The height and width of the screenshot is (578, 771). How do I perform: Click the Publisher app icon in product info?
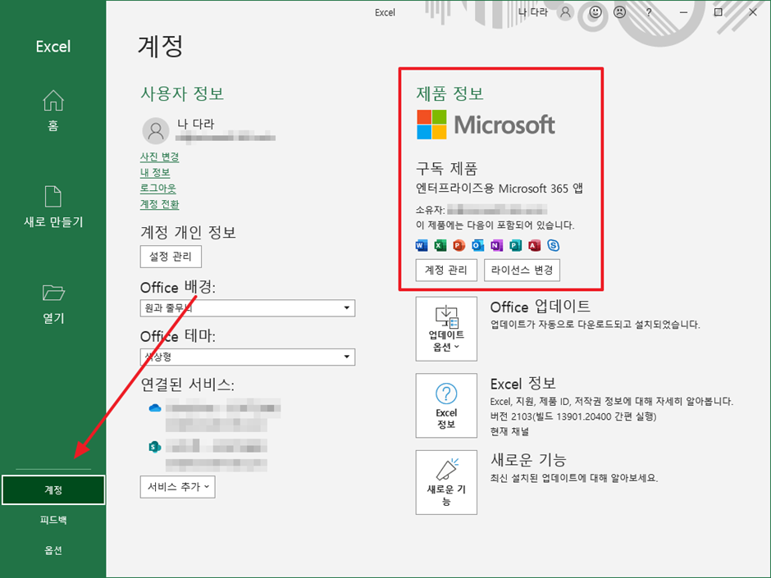point(515,245)
